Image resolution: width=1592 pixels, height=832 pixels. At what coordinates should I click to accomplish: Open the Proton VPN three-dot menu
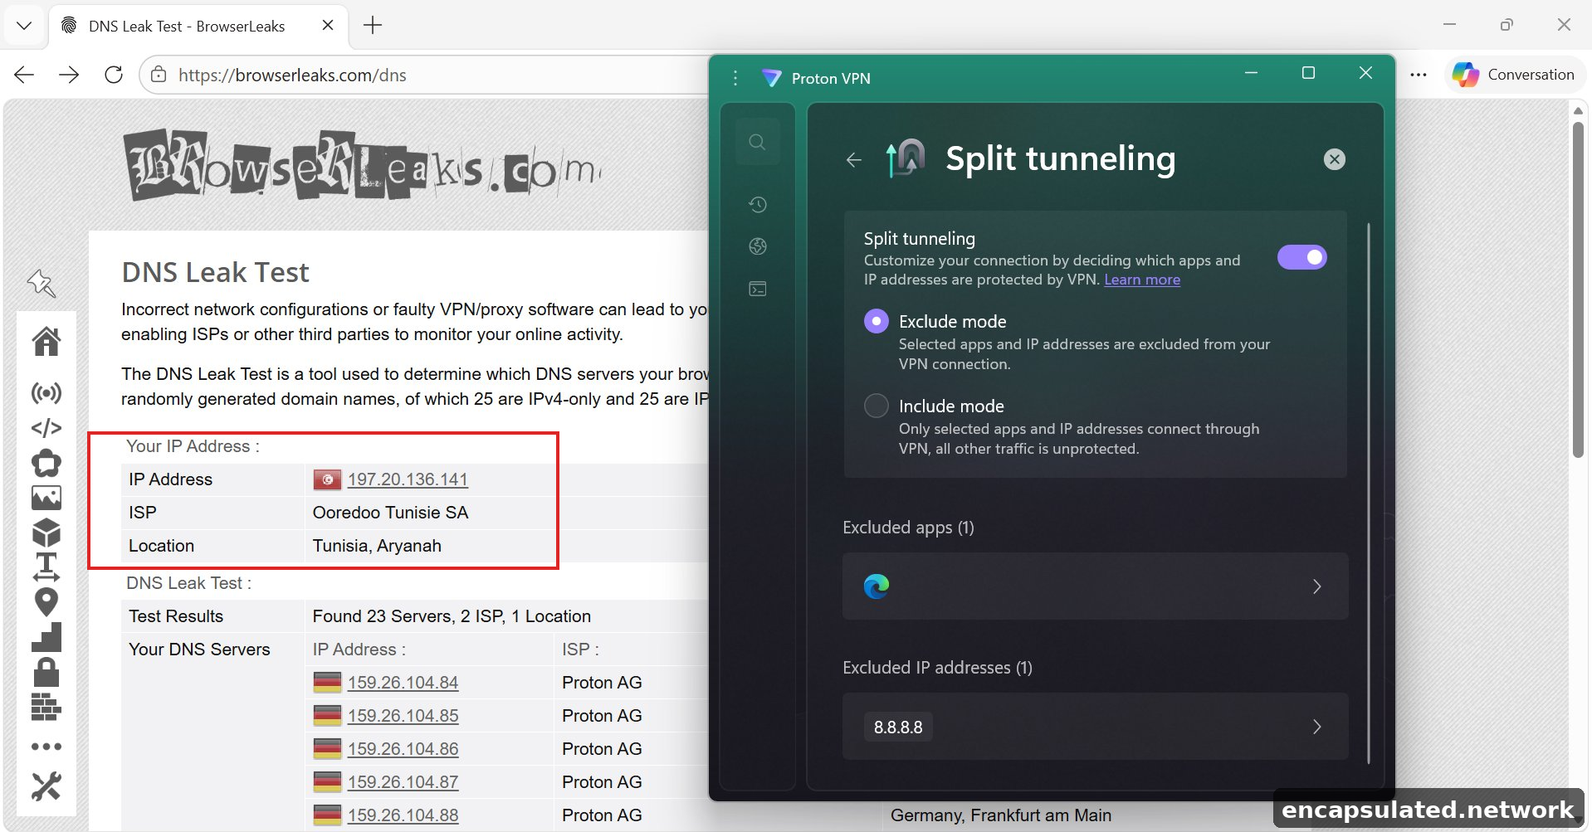(735, 78)
